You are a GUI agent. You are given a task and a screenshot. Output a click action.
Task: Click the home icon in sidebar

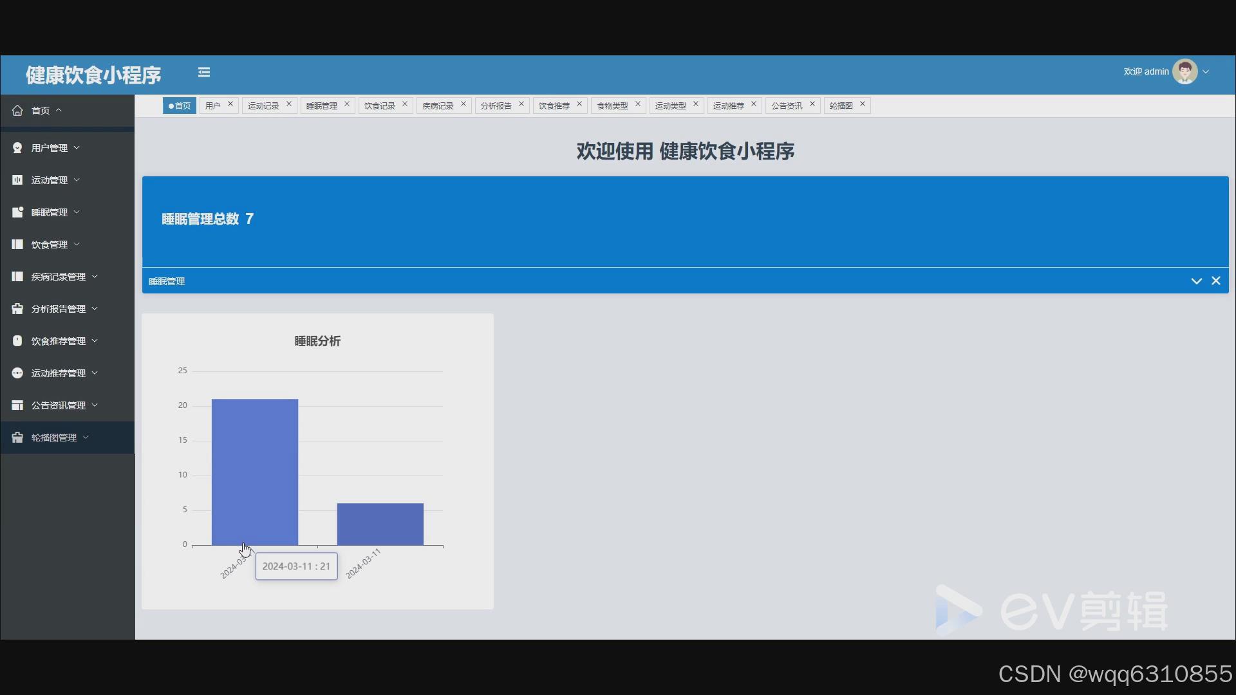pos(17,111)
